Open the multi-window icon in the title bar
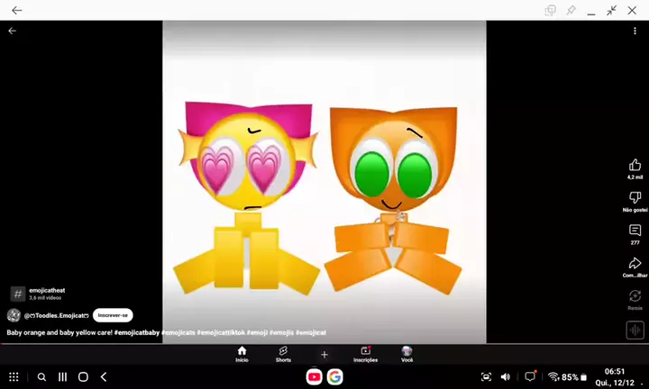649x389 pixels. coord(550,10)
